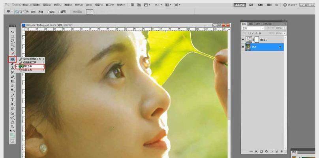
Task: Select the Clone Stamp tool
Action: click(13, 68)
